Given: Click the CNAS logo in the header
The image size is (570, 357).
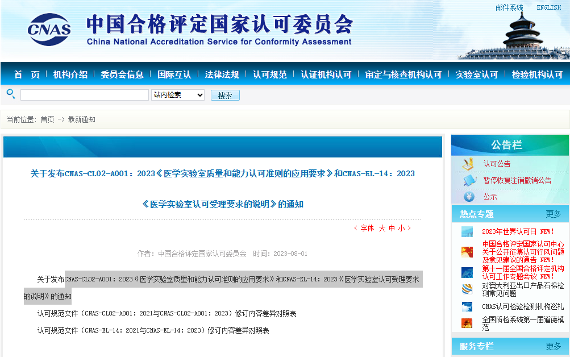Looking at the screenshot, I should click(x=49, y=30).
